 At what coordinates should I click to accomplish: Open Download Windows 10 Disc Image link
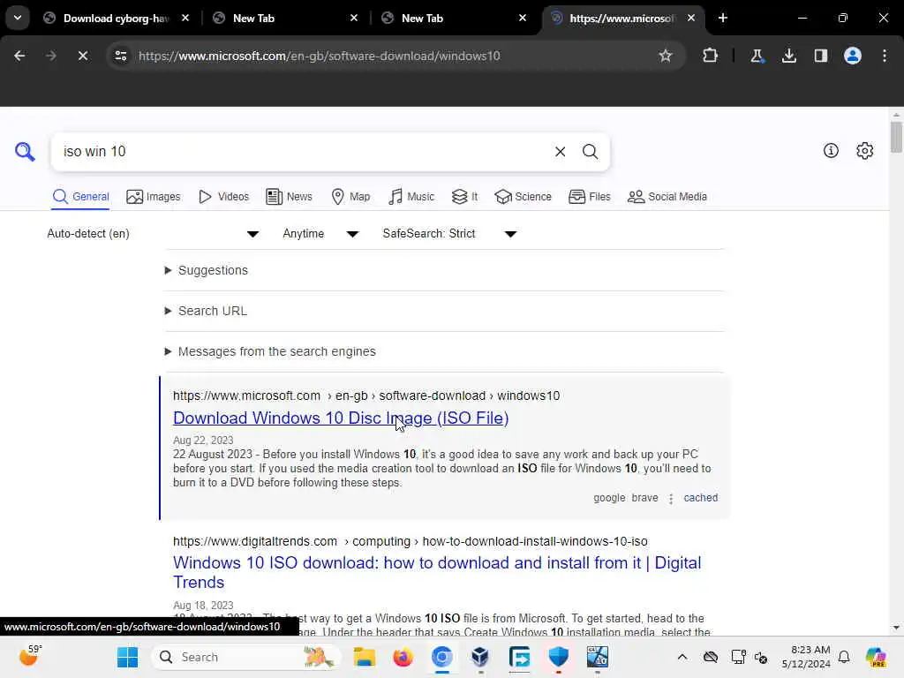[341, 418]
